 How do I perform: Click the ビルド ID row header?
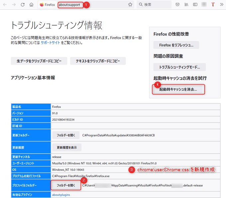coord(31,119)
